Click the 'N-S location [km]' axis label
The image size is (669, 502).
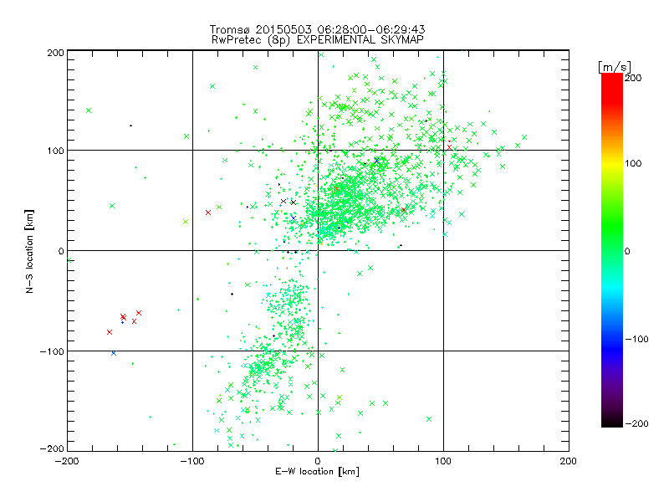29,252
